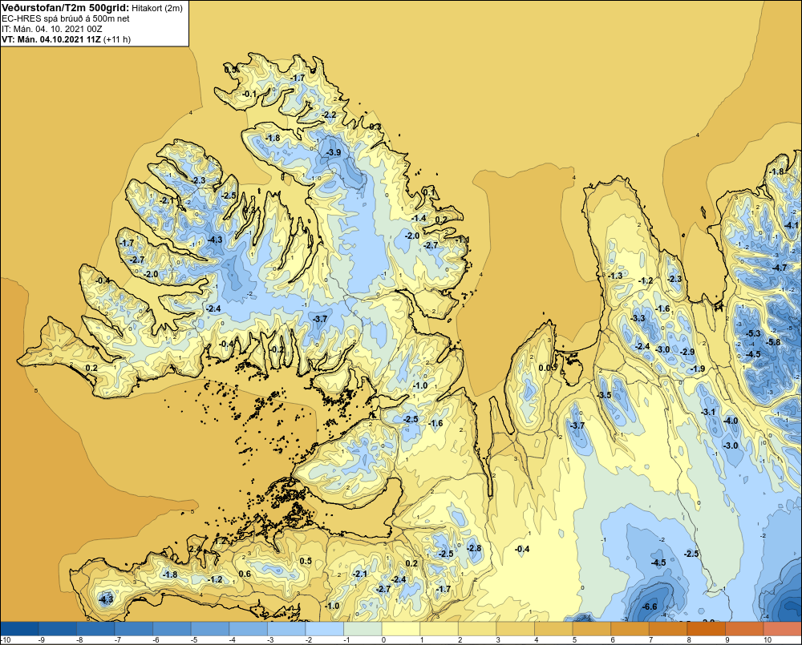Select the "Hitakort (2m)" label
The image size is (802, 645).
(x=157, y=8)
